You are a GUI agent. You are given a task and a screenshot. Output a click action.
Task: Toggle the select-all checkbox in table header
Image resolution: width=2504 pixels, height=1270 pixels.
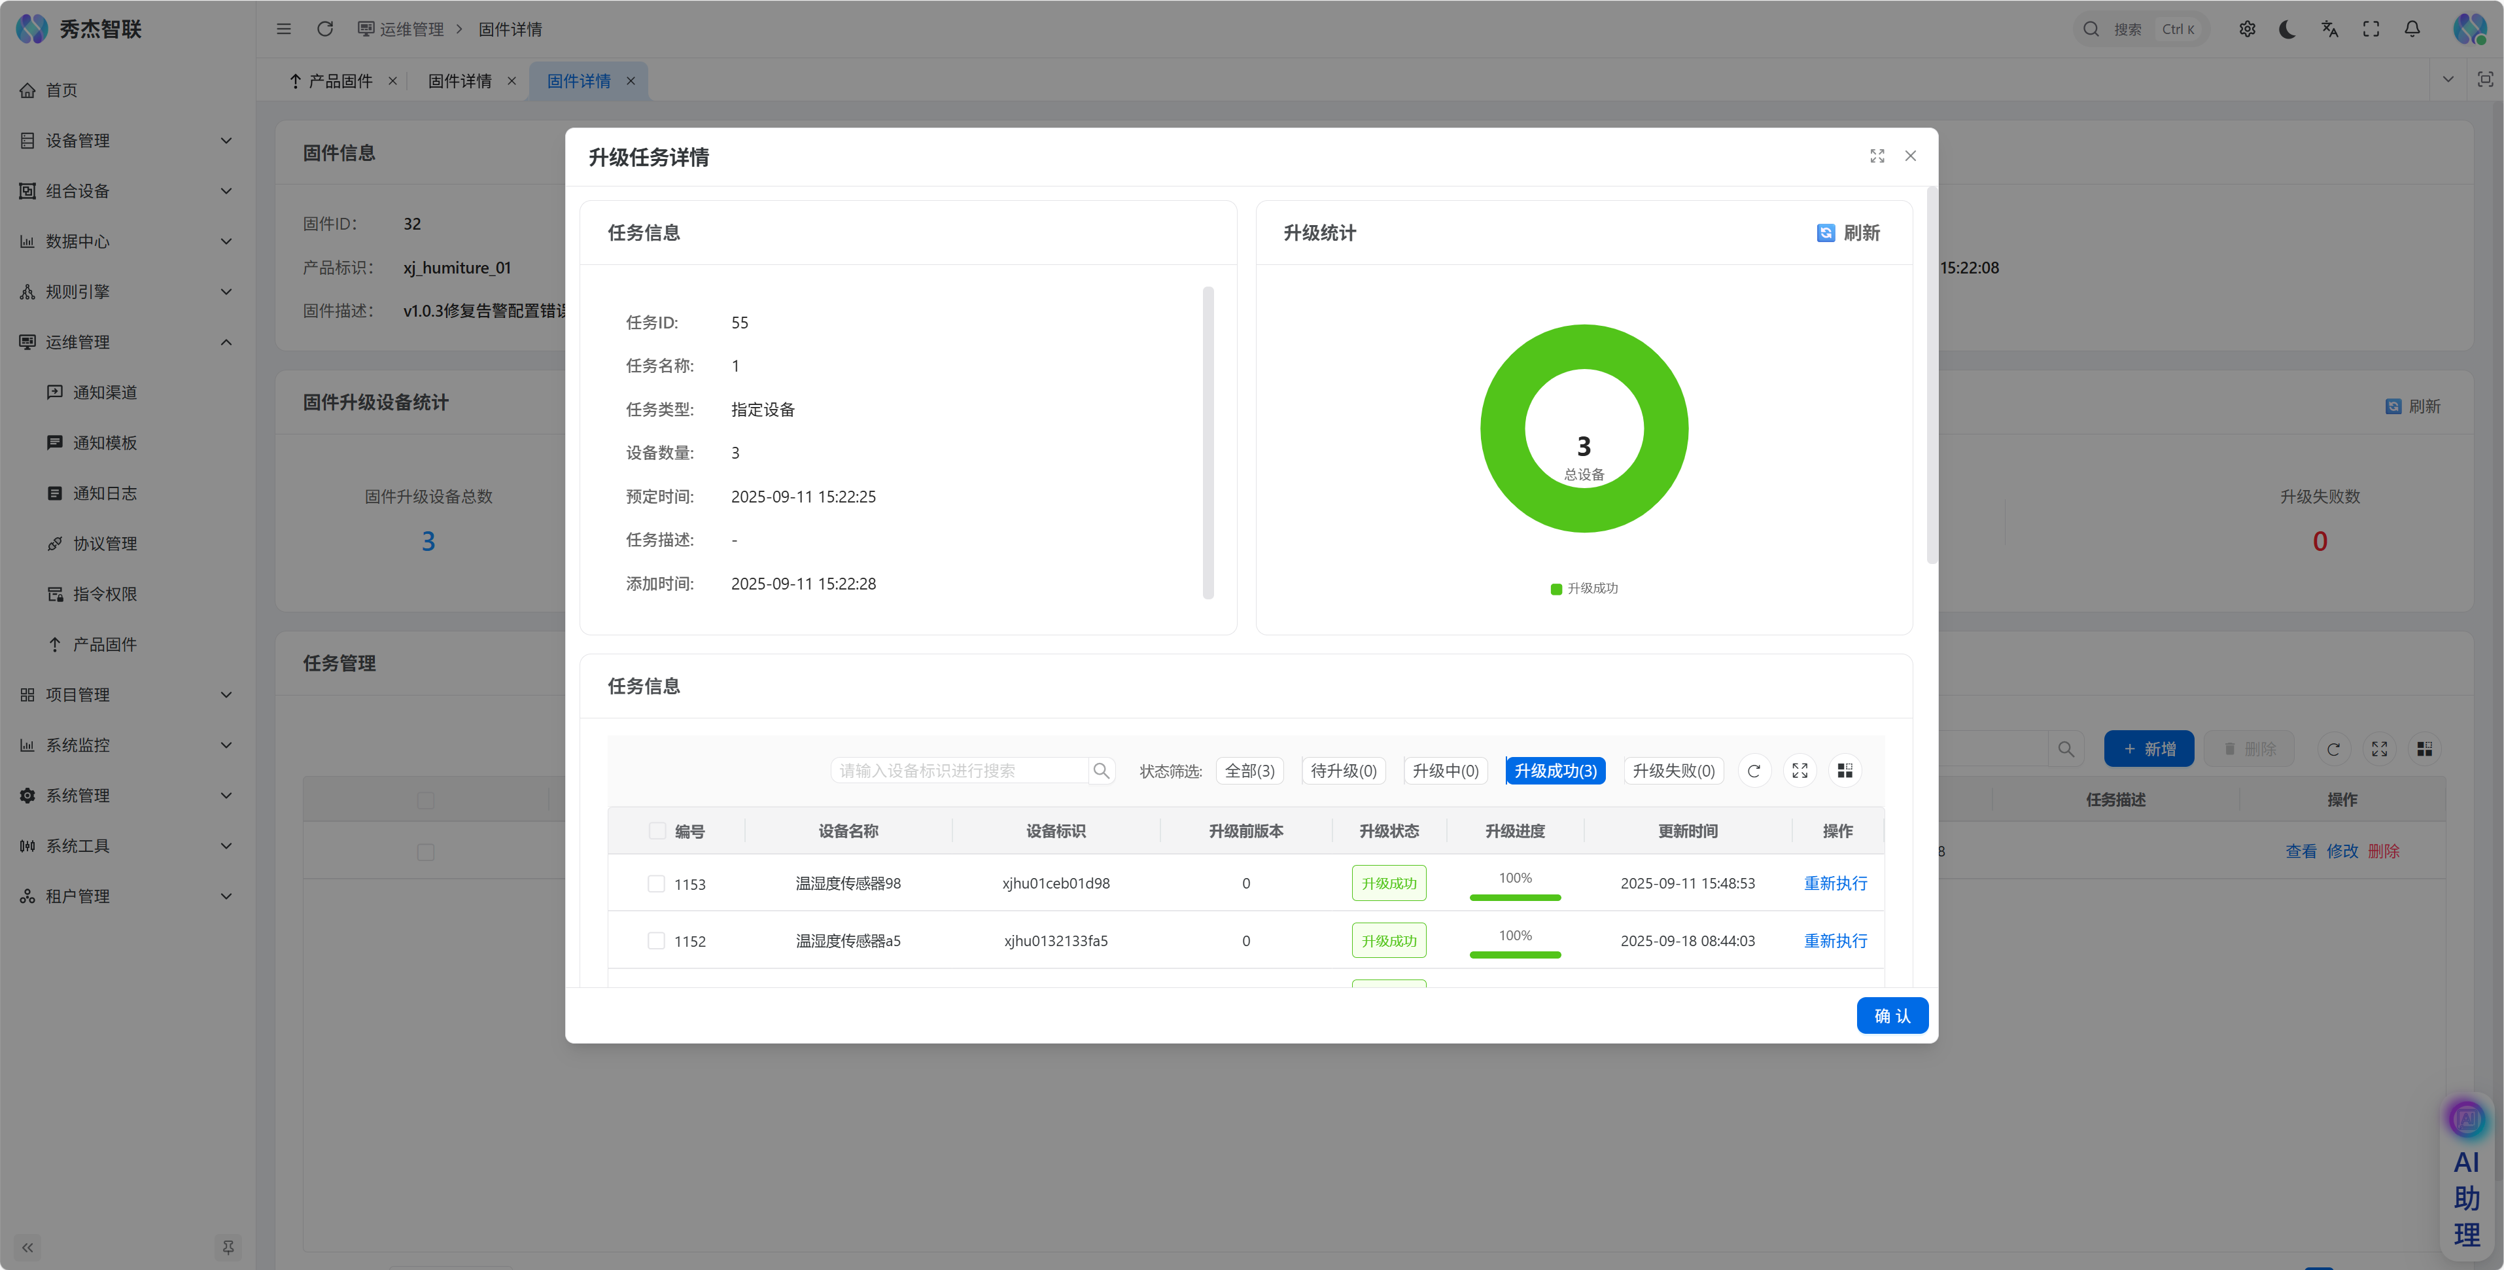[657, 832]
